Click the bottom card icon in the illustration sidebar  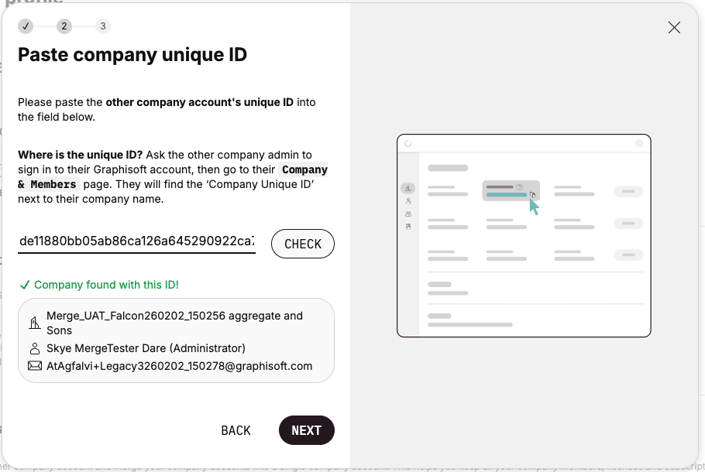(x=408, y=227)
